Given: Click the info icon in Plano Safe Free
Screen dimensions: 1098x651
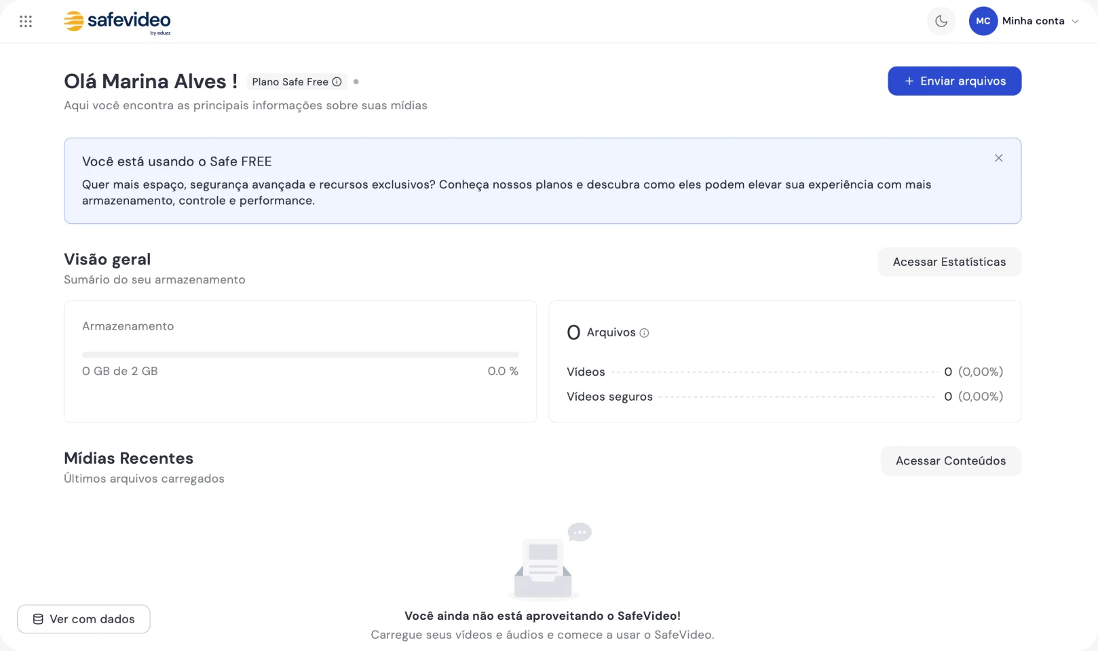Looking at the screenshot, I should point(337,82).
